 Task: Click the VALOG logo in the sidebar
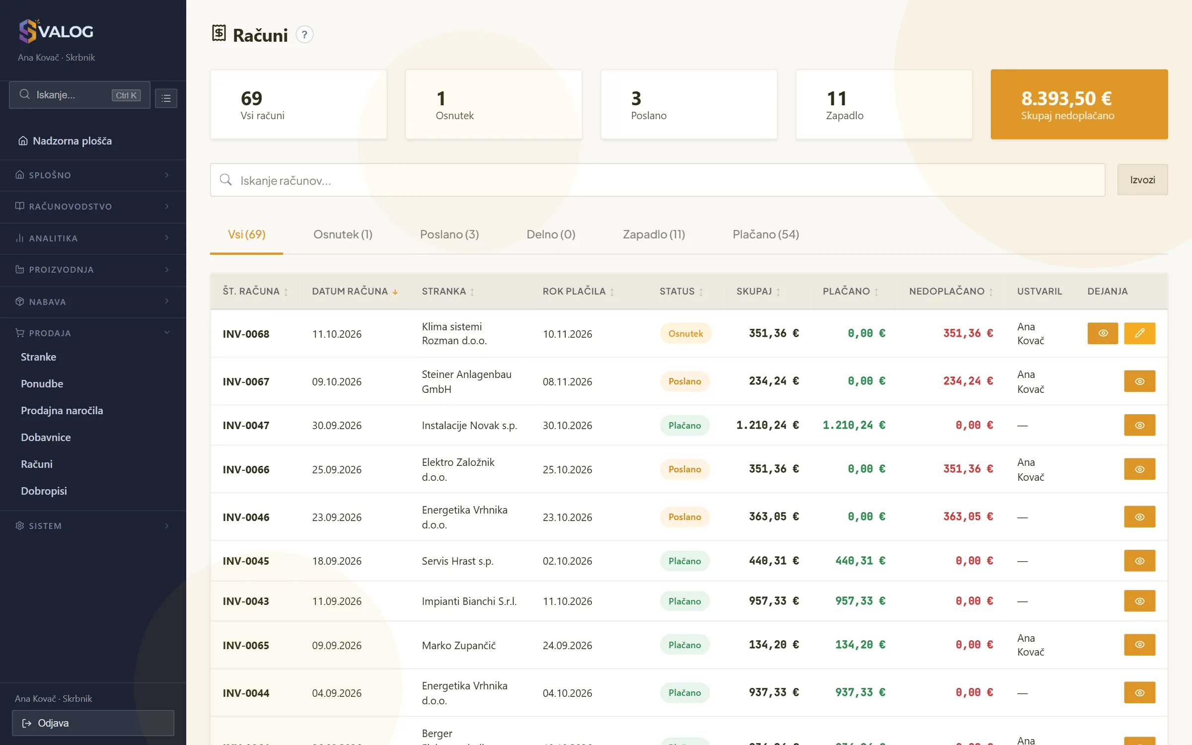(56, 31)
